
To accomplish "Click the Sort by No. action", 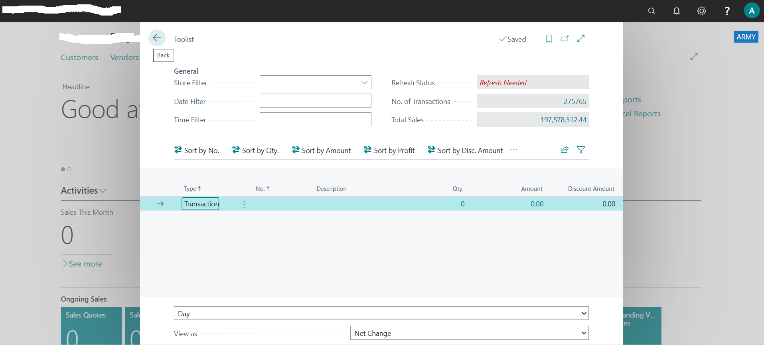I will 197,150.
